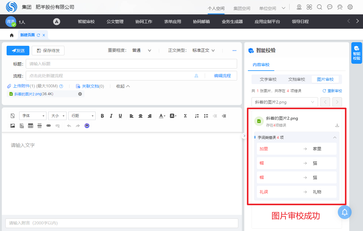Switch to the 文字审校 tab
The image size is (363, 231).
[x=268, y=79]
